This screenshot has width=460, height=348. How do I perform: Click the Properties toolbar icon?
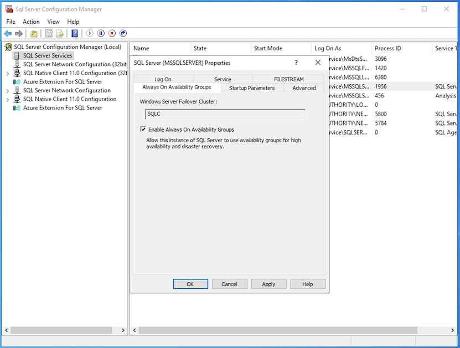[x=49, y=33]
